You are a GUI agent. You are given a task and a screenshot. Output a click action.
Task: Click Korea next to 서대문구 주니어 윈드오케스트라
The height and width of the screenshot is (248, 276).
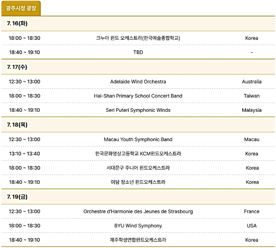(252, 168)
